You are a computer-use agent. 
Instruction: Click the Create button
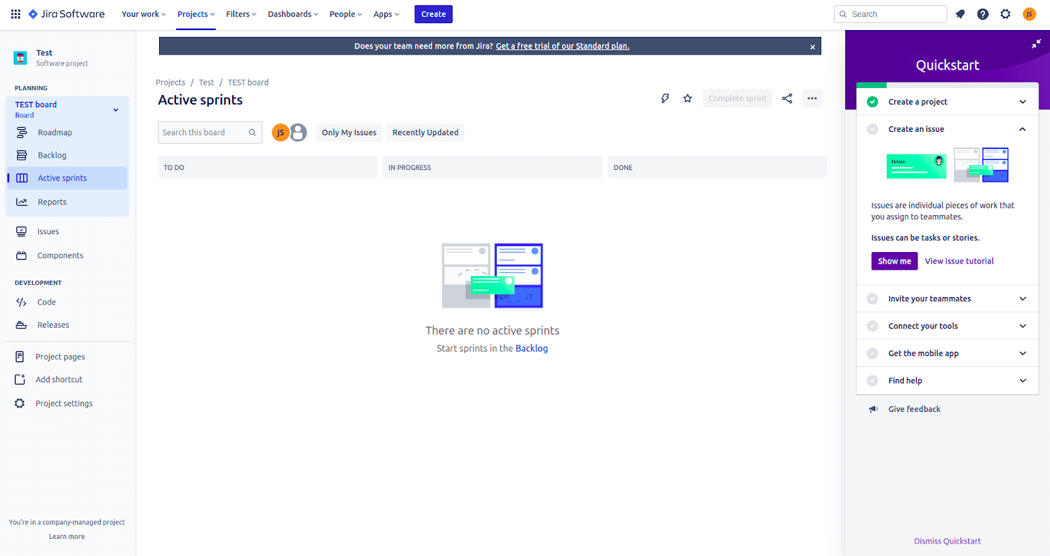point(434,14)
